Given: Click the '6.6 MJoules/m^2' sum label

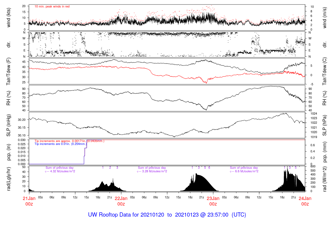Looking at the screenshot, I should coord(244,171).
